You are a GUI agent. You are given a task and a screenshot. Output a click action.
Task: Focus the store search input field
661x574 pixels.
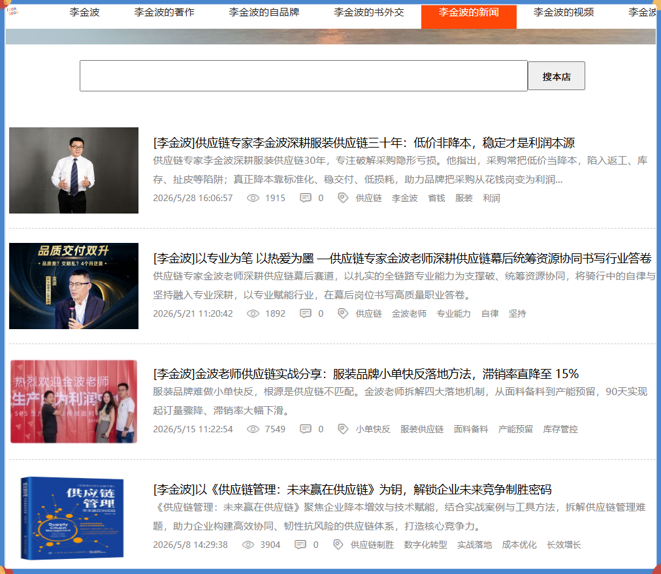point(304,76)
